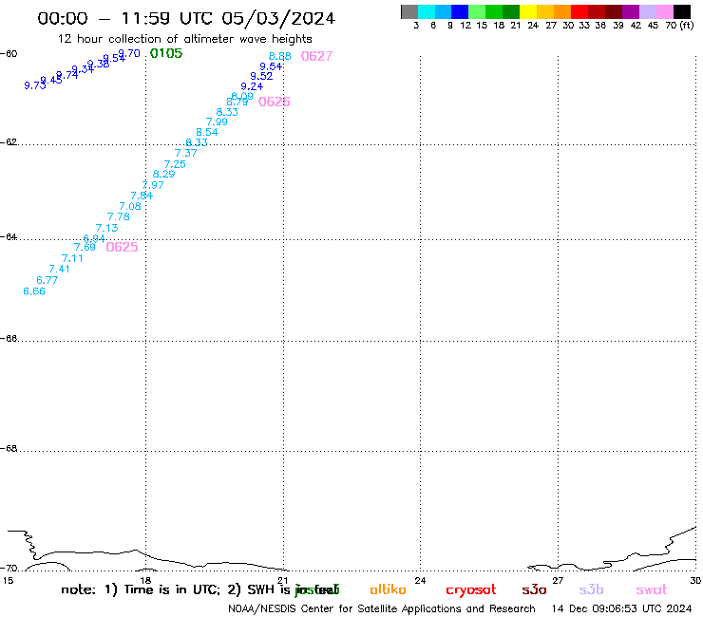Click the cyan swatch in the color scale
Image resolution: width=703 pixels, height=617 pixels.
click(427, 11)
